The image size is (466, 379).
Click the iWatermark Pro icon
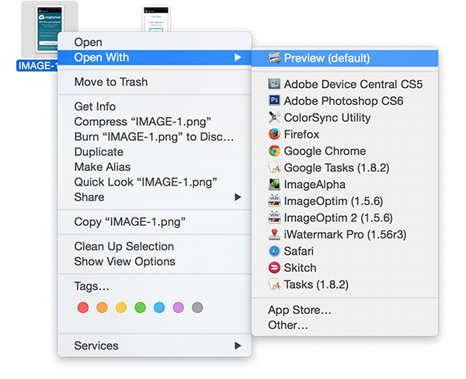[x=274, y=235]
